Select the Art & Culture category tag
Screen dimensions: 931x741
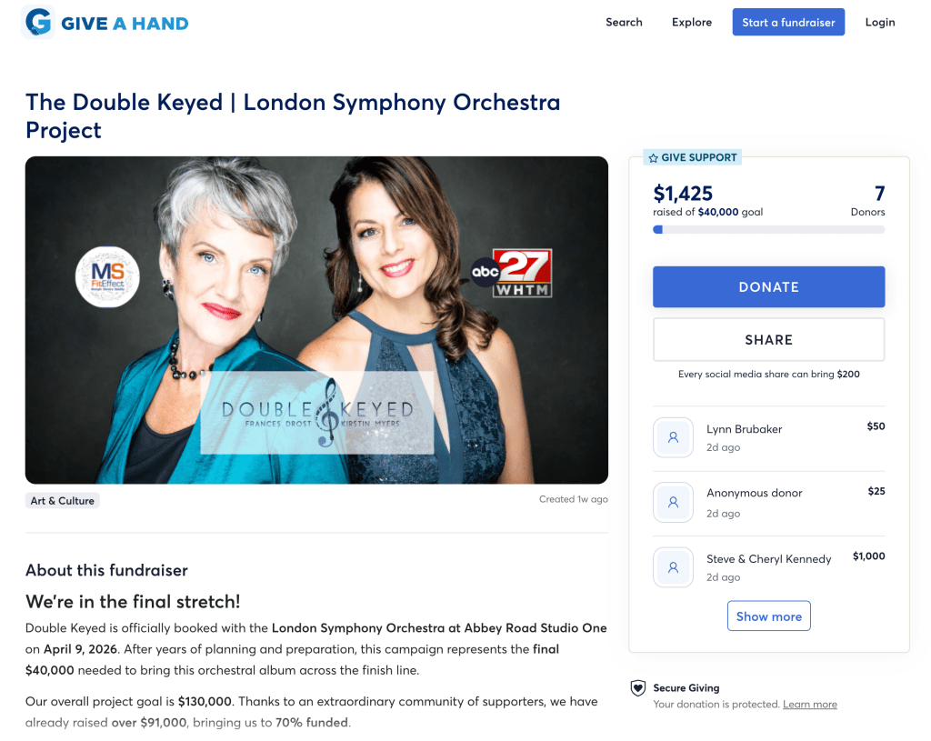63,501
